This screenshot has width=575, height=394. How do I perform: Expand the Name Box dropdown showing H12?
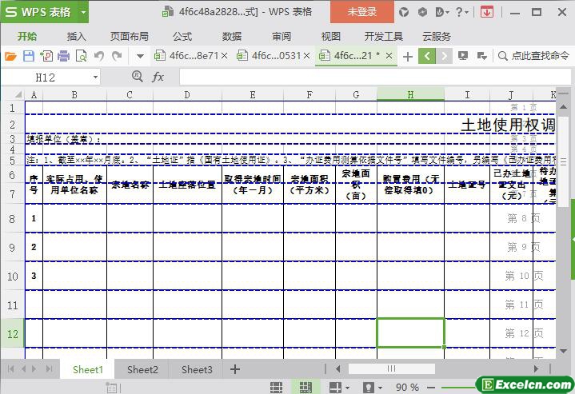(x=95, y=78)
